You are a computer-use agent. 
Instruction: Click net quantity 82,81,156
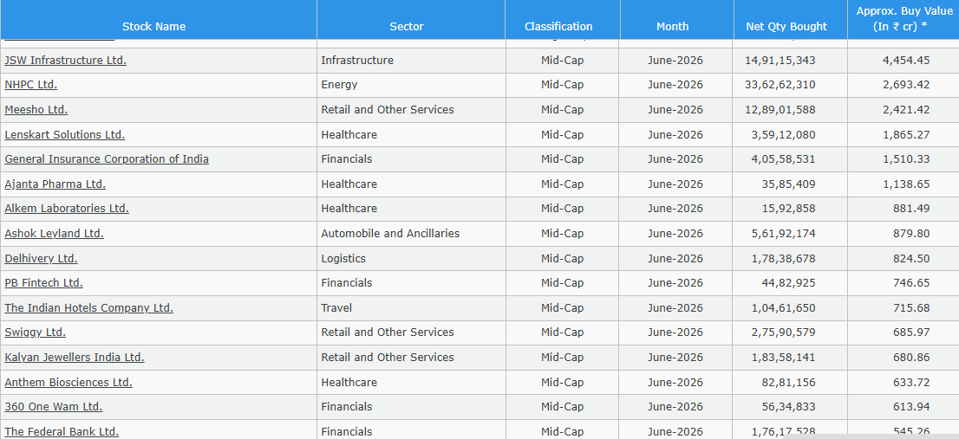(791, 383)
